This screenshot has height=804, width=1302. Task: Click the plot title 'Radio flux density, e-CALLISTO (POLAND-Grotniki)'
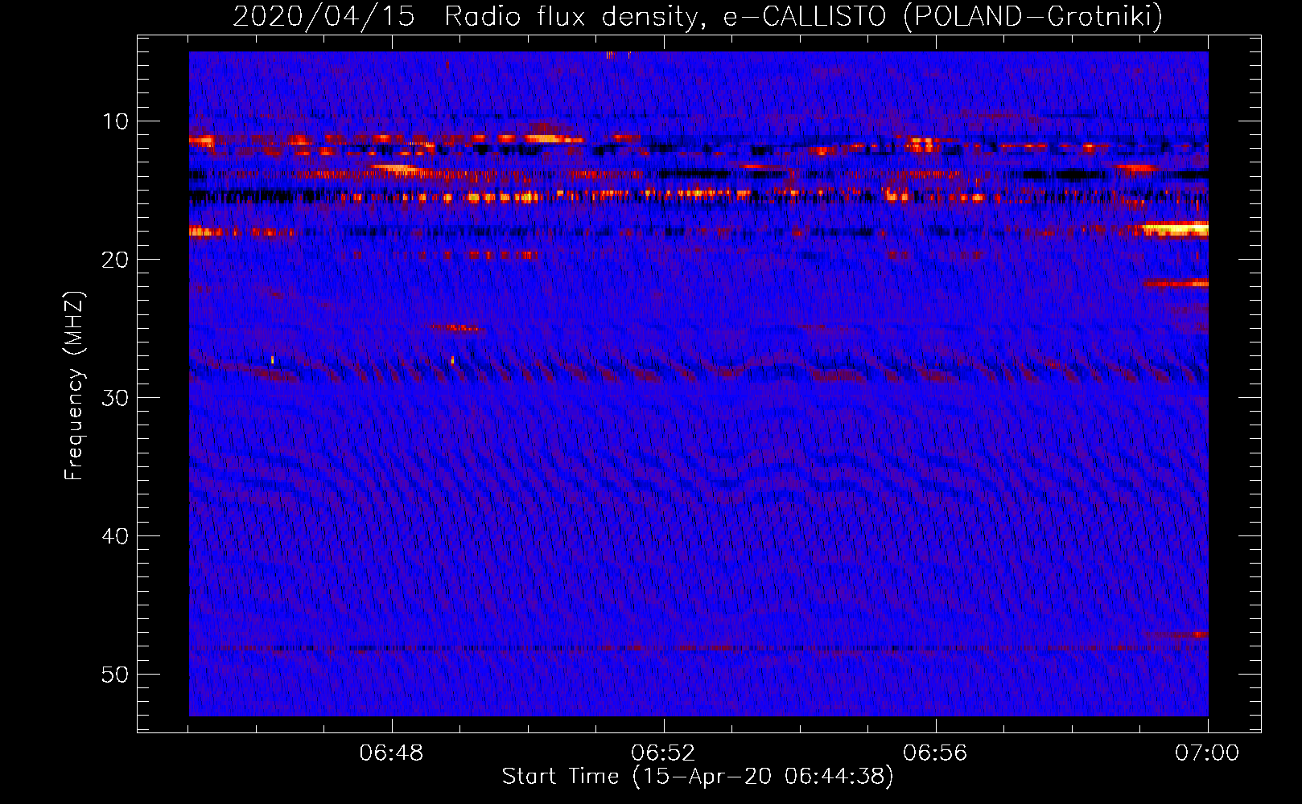pos(803,16)
